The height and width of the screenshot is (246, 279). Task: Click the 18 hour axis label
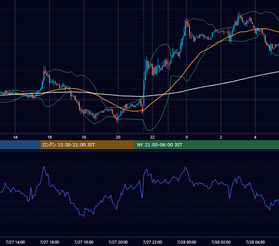[84, 137]
